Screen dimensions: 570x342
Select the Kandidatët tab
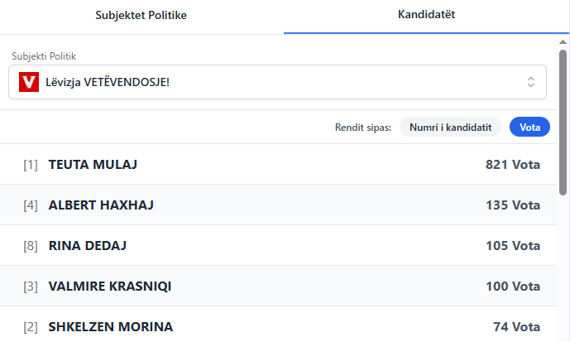coord(426,15)
